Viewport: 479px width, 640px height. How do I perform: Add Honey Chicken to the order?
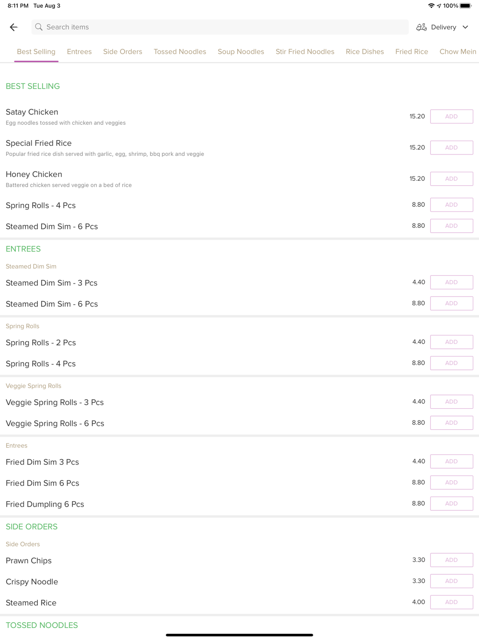[x=451, y=179]
